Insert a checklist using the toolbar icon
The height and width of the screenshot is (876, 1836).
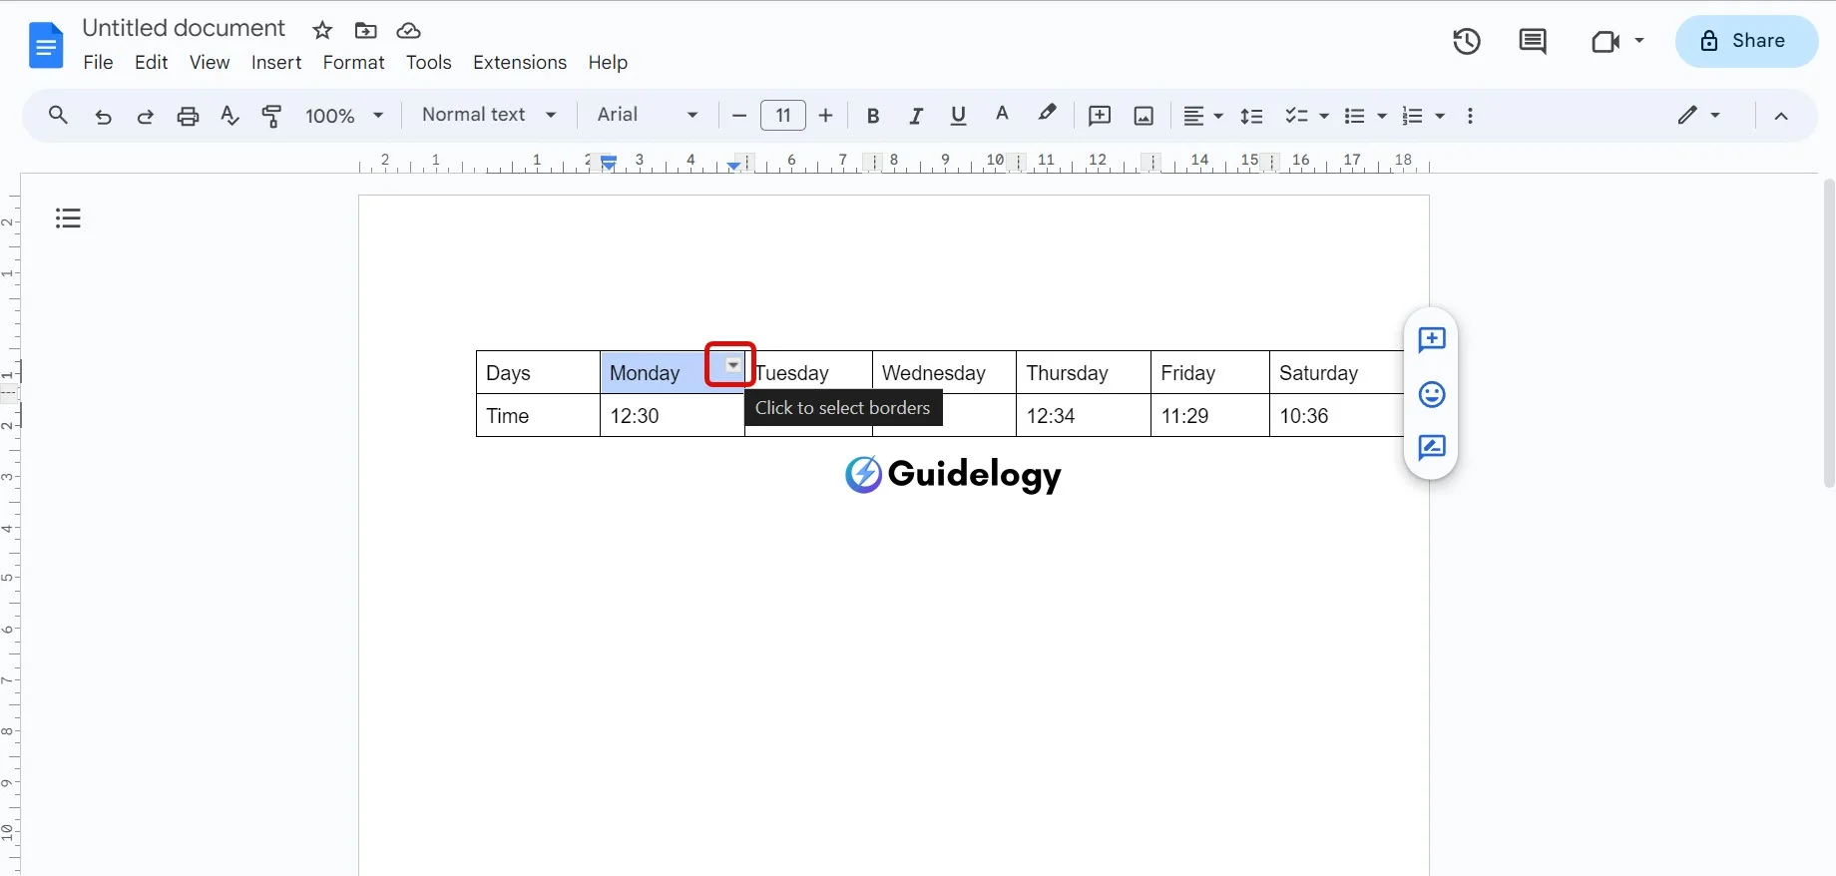(x=1296, y=116)
